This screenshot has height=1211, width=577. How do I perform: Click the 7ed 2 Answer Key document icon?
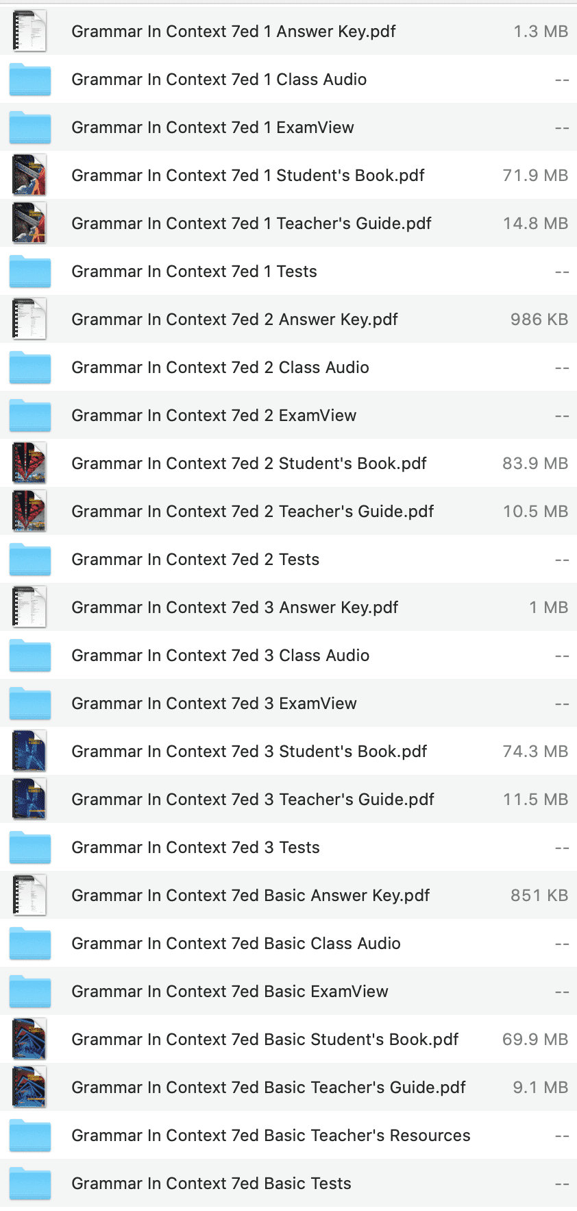29,319
